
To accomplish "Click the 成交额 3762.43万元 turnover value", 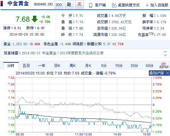I will click(121, 22).
